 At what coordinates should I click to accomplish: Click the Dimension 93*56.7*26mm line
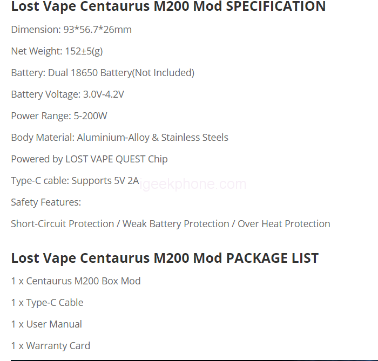71,30
